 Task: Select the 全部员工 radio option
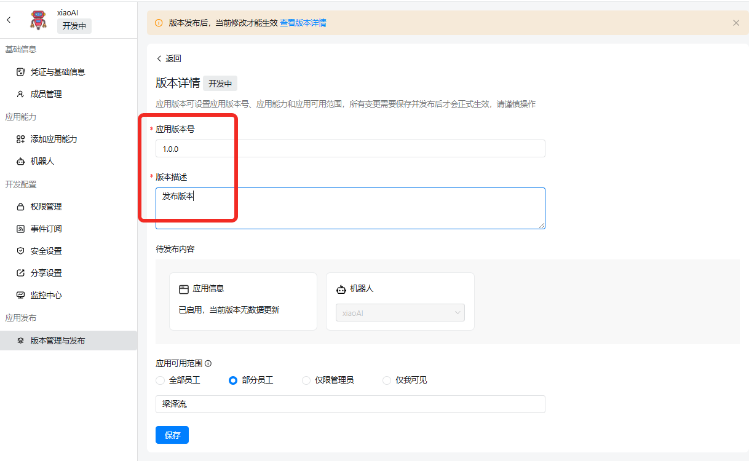tap(160, 380)
